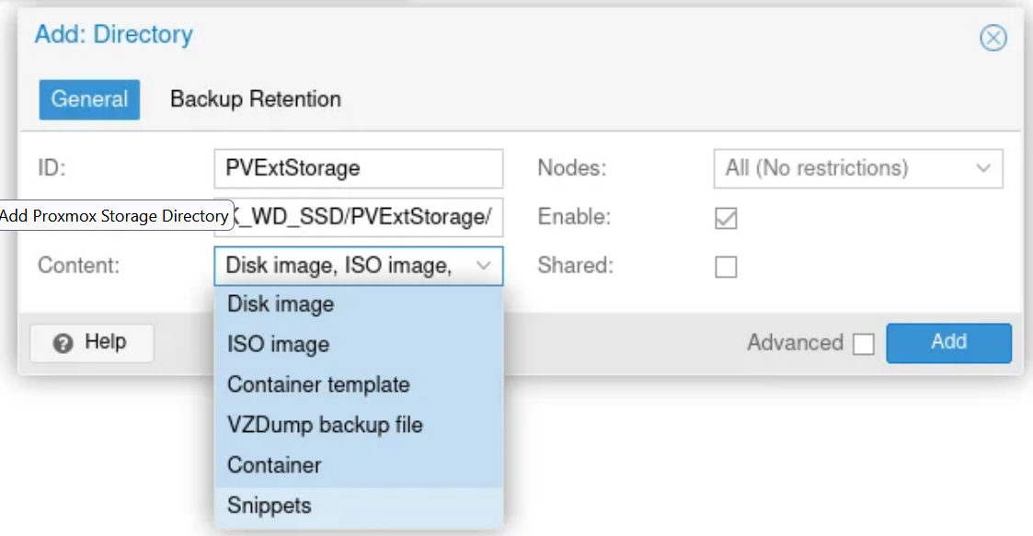Switch to the General tab

tap(89, 99)
